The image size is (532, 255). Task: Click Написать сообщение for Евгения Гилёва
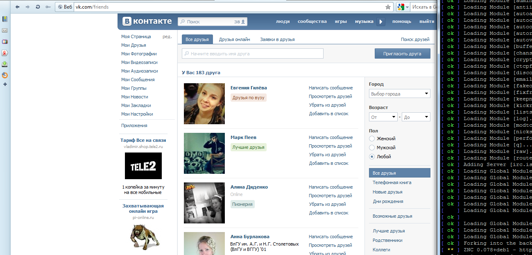click(331, 88)
